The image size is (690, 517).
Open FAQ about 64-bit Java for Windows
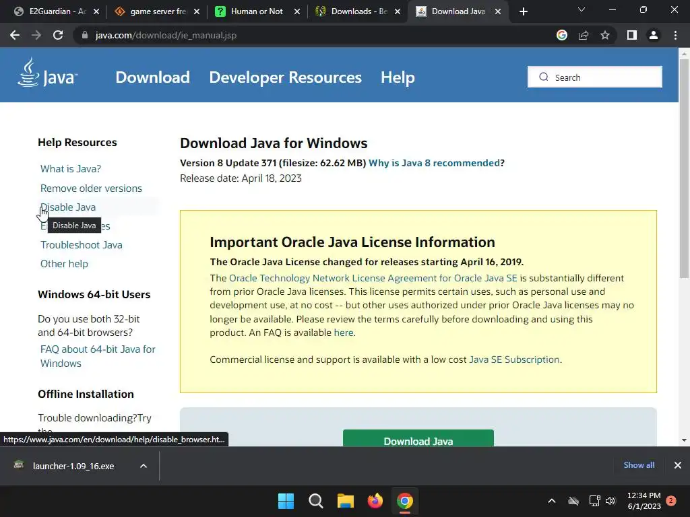point(98,356)
